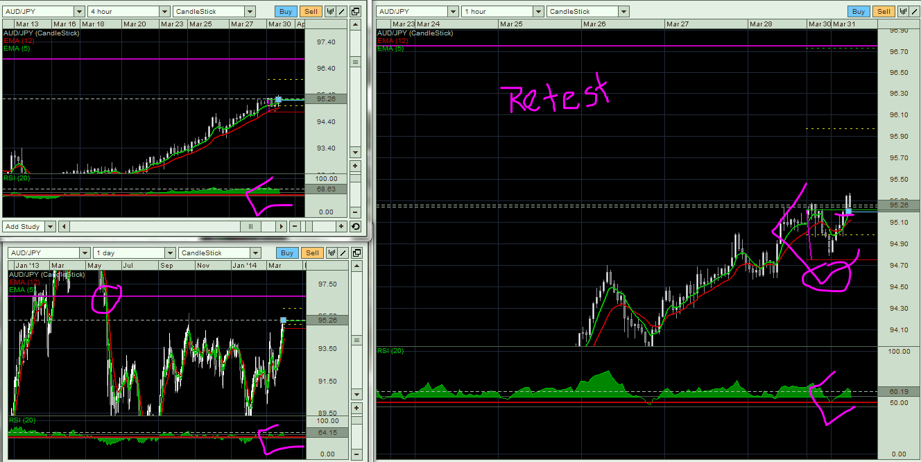Screen dimensions: 921x462
Task: Select line drawing tool in 1 day chart
Action: click(343, 253)
